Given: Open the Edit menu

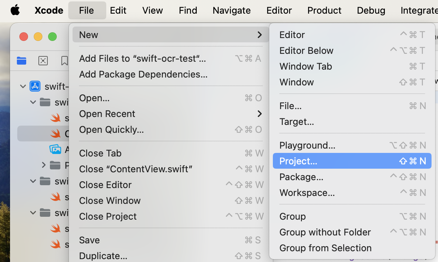Looking at the screenshot, I should (x=118, y=10).
